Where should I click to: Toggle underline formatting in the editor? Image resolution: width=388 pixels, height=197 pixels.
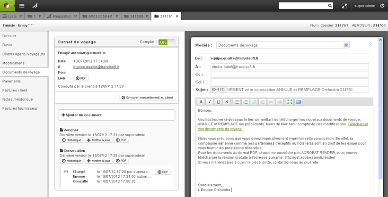218,102
